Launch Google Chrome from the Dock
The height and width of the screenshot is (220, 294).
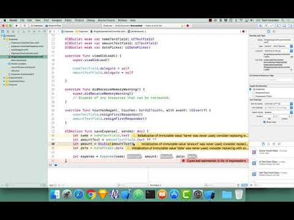91,194
